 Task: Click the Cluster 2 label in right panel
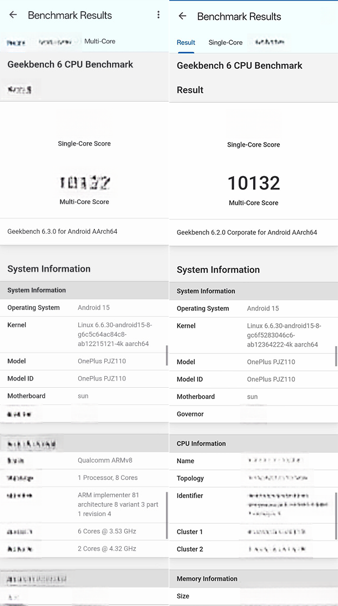coord(189,549)
